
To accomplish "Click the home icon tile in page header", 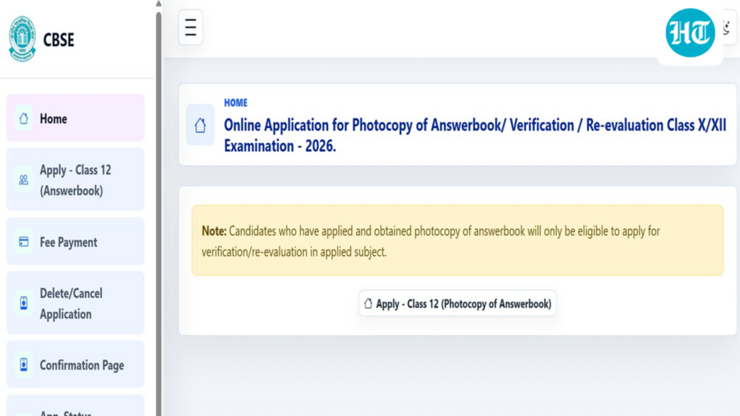I will tap(200, 125).
